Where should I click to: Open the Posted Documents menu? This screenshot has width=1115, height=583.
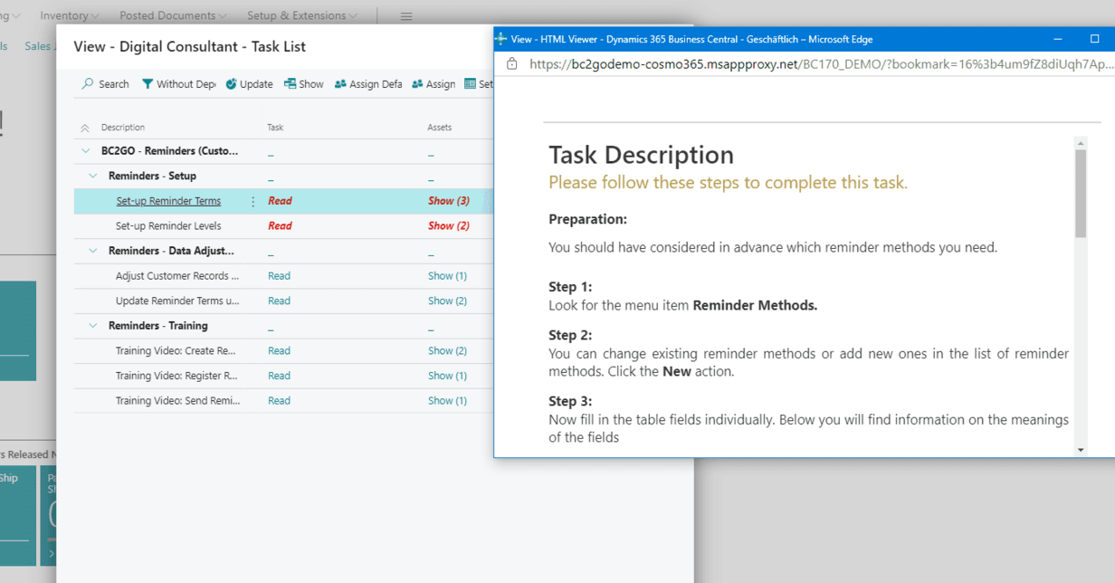click(x=172, y=15)
